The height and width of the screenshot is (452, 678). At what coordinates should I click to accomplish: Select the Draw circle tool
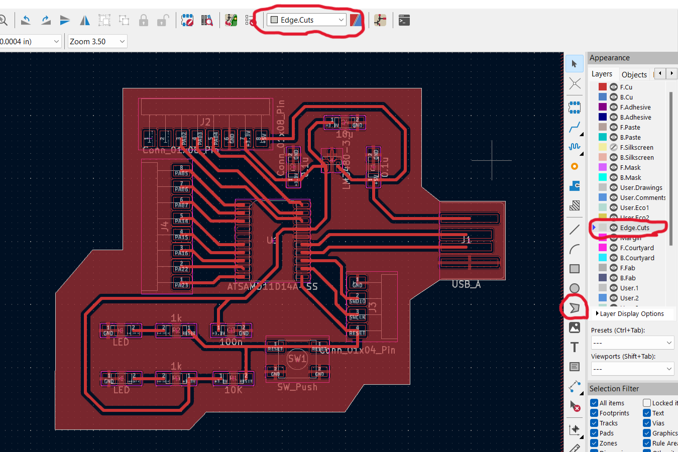point(575,288)
